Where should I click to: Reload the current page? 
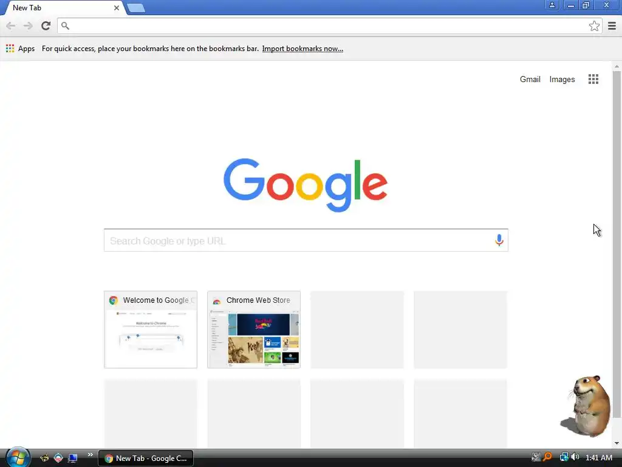click(x=46, y=26)
